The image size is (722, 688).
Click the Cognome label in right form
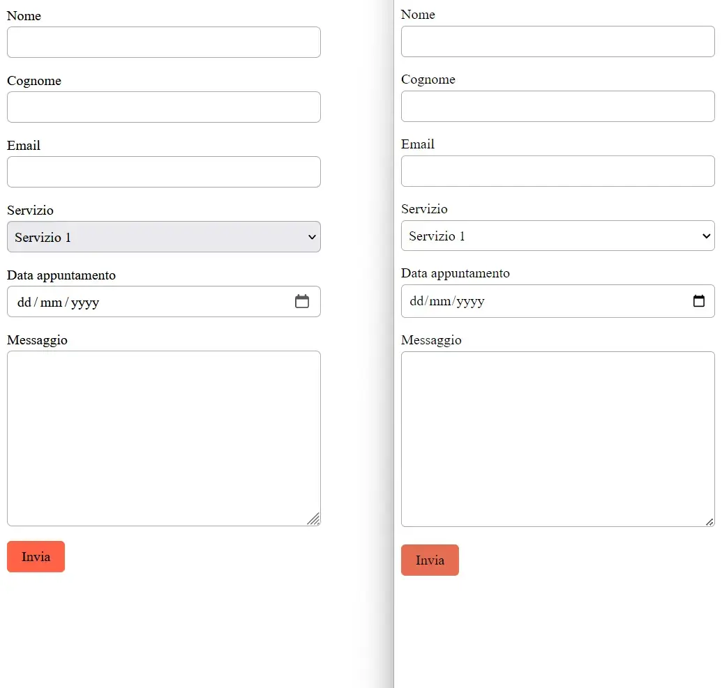428,79
